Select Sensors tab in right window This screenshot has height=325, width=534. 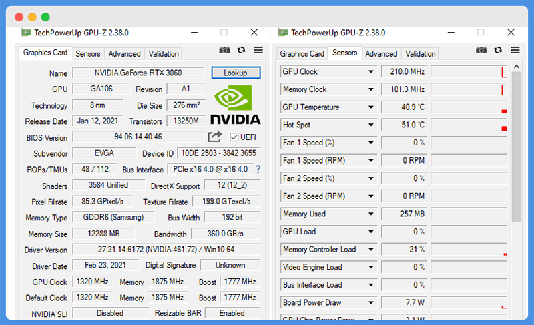click(x=344, y=53)
